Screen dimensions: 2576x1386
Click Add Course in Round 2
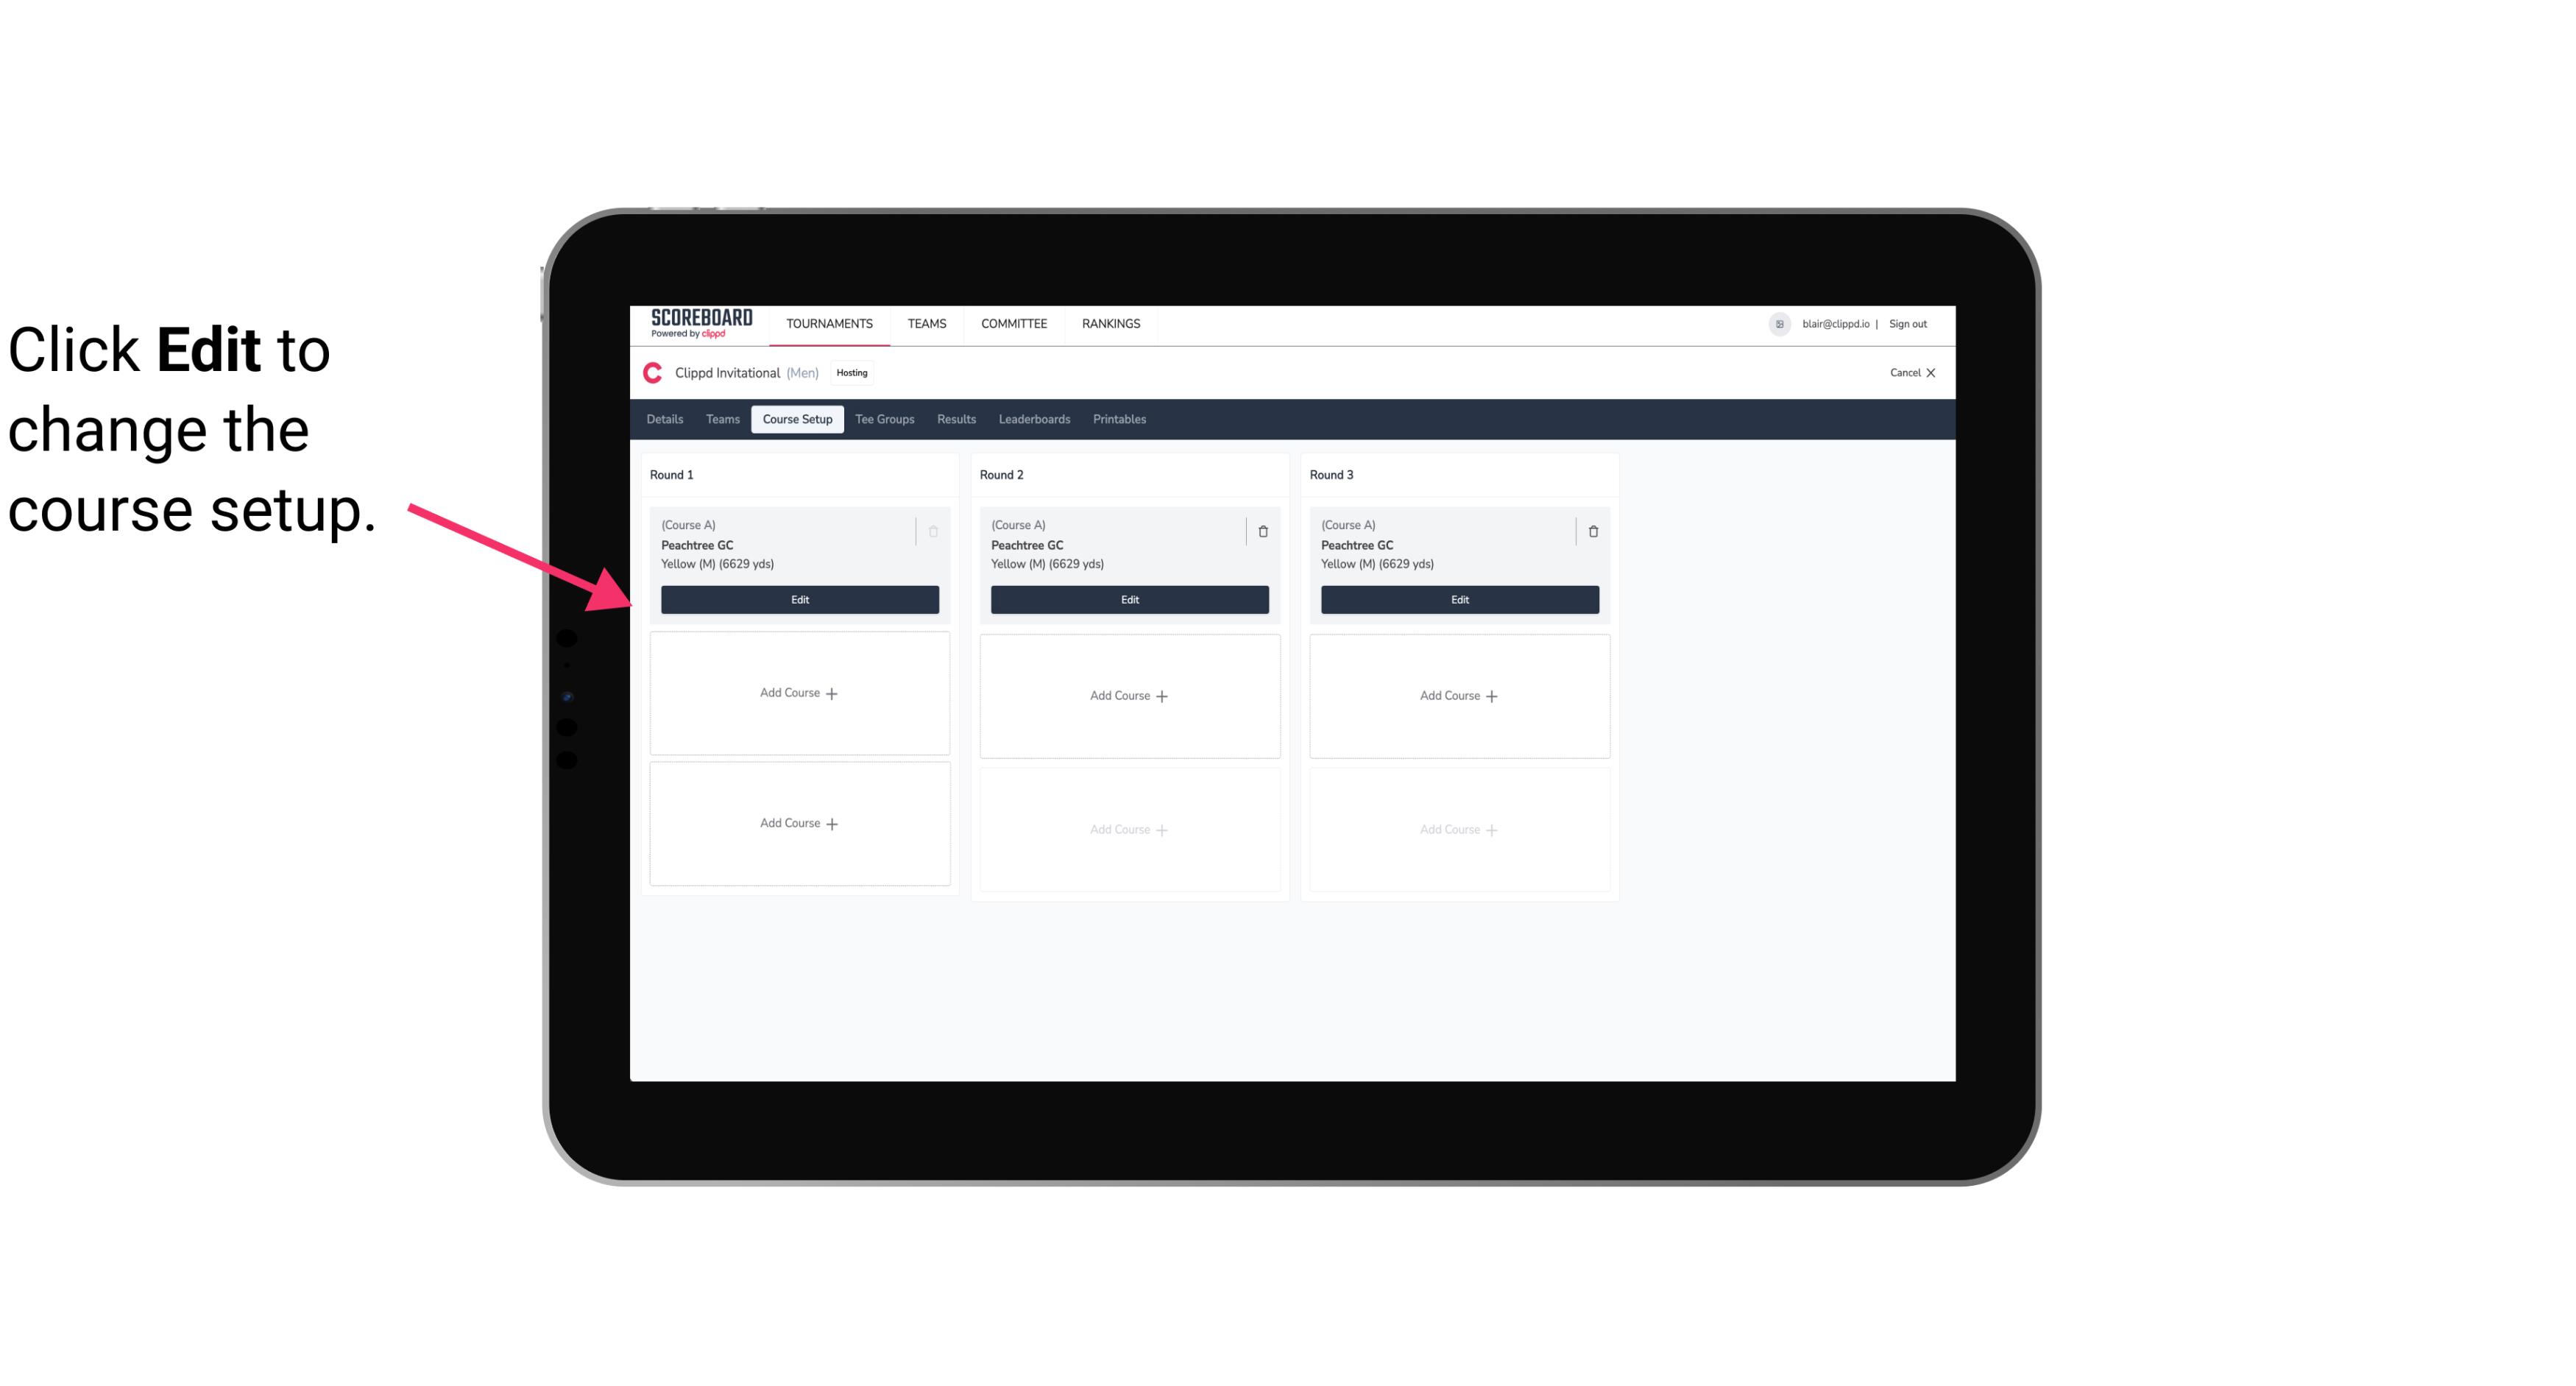pyautogui.click(x=1129, y=695)
